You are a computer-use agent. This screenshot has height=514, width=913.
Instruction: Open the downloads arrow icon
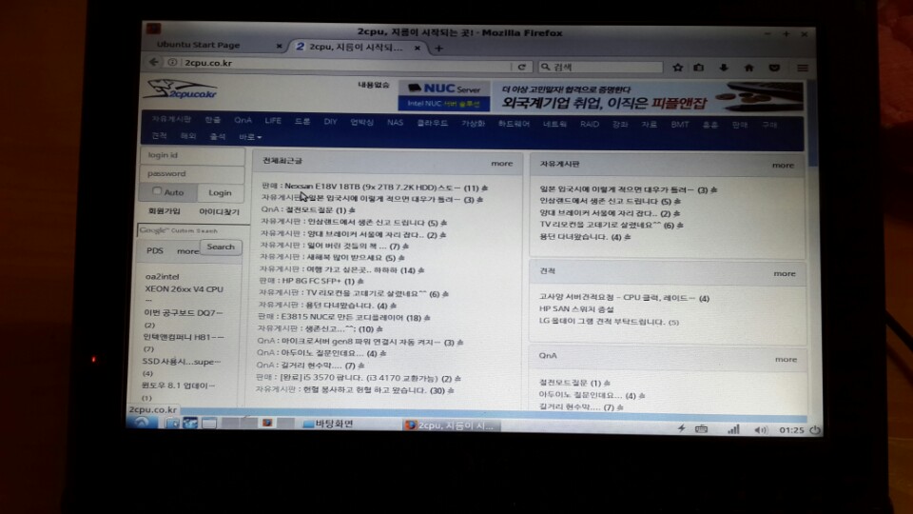724,68
